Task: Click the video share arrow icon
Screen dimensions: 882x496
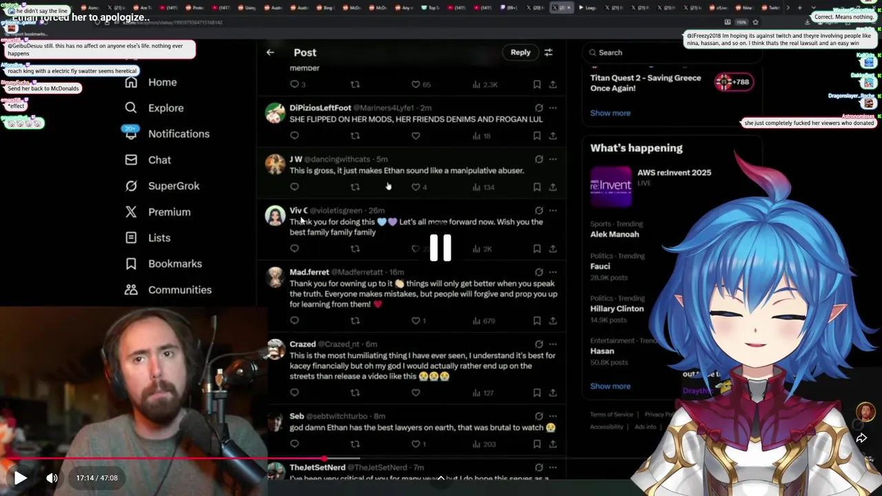Action: [861, 438]
